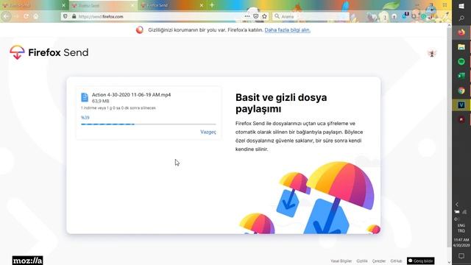This screenshot has width=471, height=265.
Task: Open Excel from taskbar
Action: click(461, 76)
